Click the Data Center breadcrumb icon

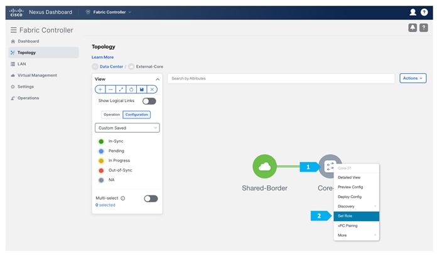[95, 67]
